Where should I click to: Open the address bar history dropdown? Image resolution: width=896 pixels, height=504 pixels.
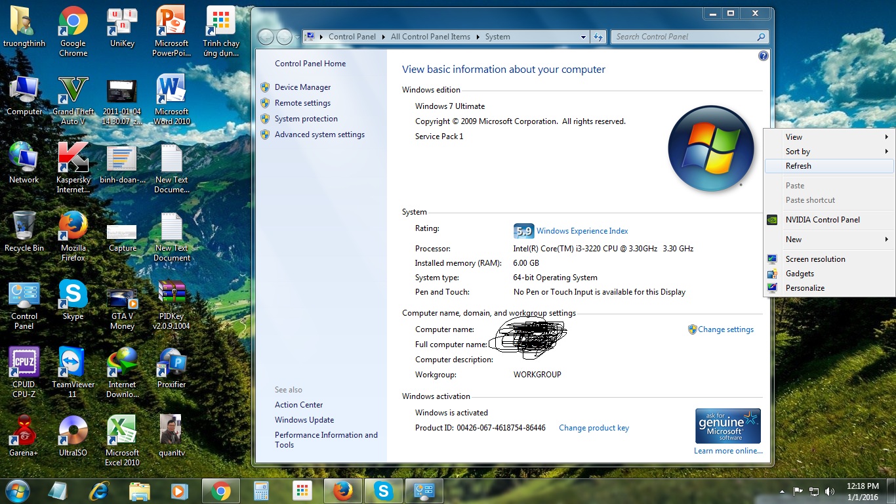tap(583, 37)
